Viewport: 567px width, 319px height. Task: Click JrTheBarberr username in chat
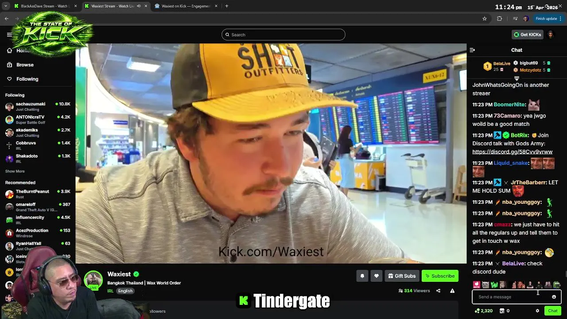pyautogui.click(x=528, y=183)
